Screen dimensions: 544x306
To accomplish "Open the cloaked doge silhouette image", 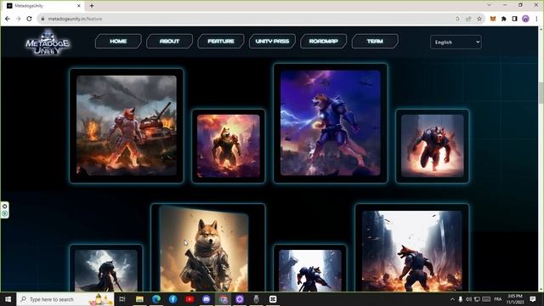I will pyautogui.click(x=105, y=270).
